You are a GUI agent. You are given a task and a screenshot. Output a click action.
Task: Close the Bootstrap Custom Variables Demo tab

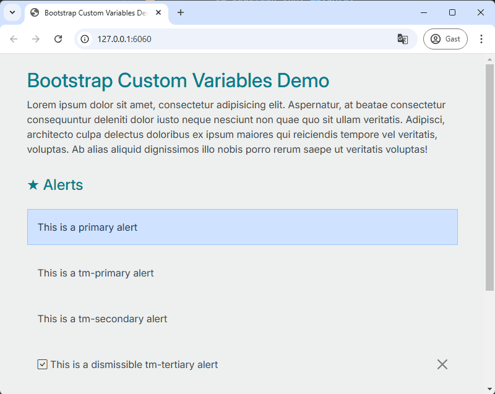pos(158,12)
